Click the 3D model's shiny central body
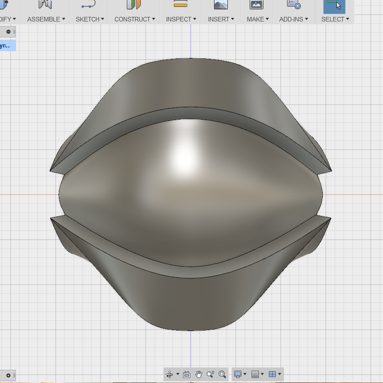Image resolution: width=383 pixels, height=383 pixels. coord(190,193)
